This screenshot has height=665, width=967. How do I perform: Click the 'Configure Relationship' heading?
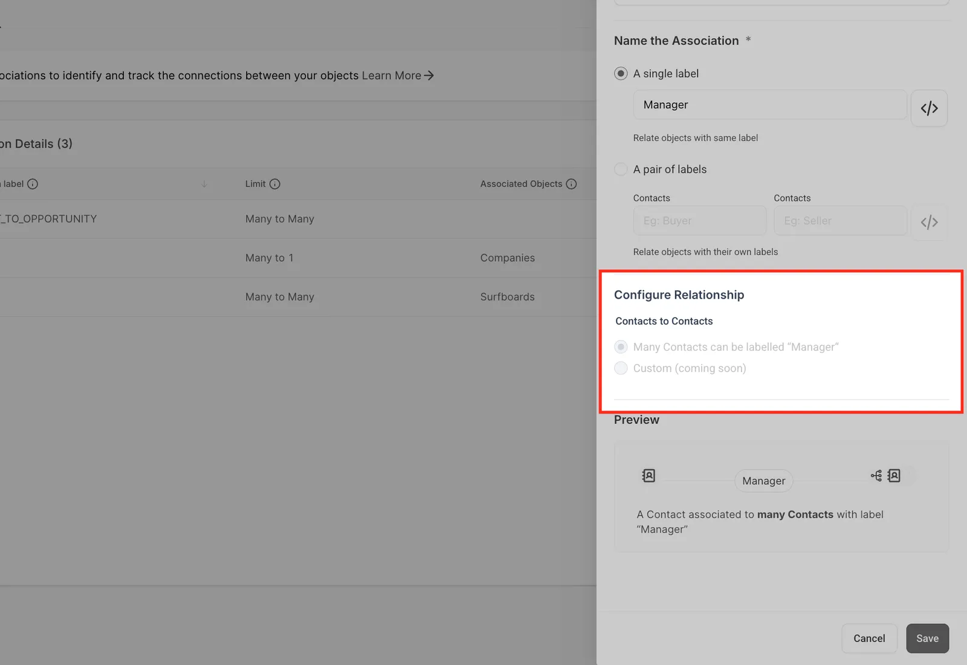pos(679,295)
